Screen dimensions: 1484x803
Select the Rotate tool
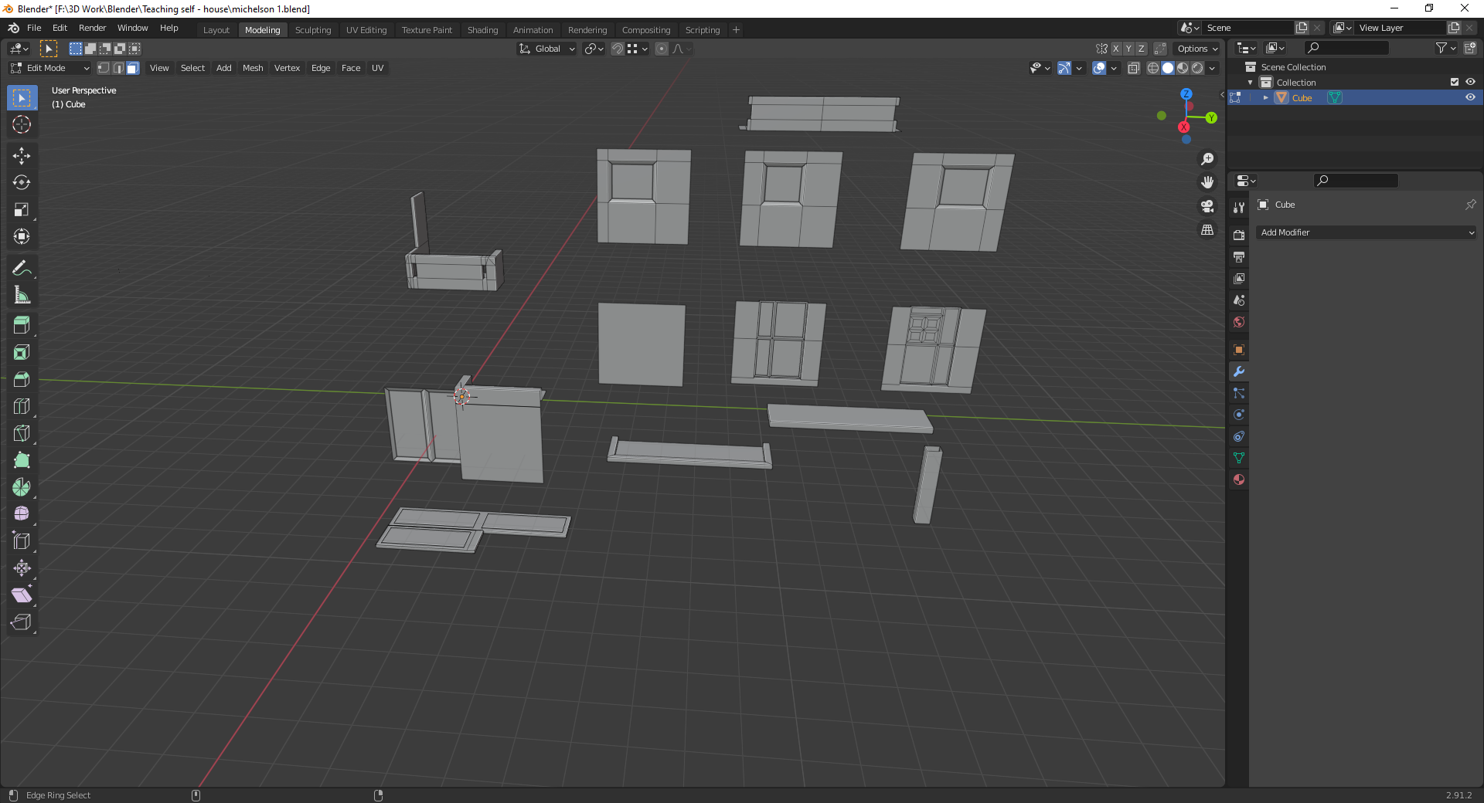22,183
